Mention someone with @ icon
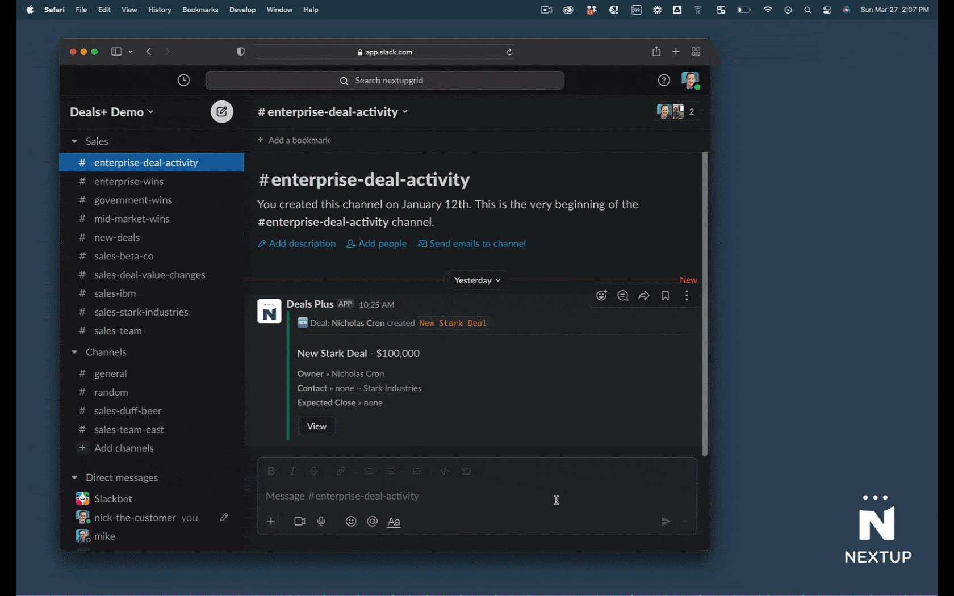Viewport: 954px width, 596px height. point(373,522)
